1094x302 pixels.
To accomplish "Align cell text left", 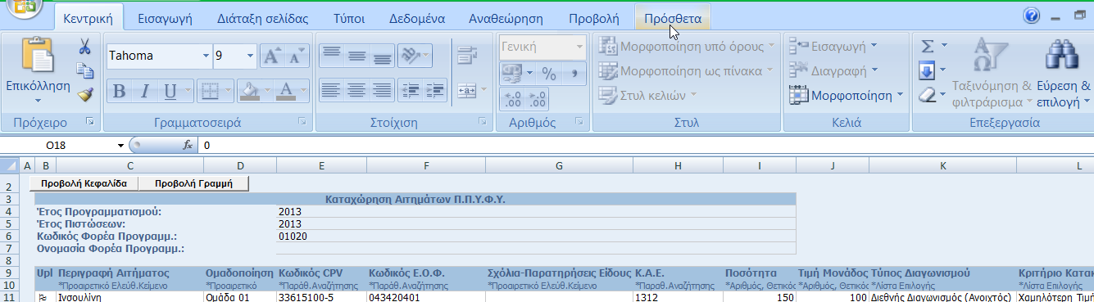I will pos(331,90).
